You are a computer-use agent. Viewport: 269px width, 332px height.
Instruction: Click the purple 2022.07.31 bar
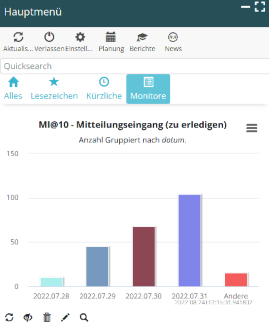(190, 240)
